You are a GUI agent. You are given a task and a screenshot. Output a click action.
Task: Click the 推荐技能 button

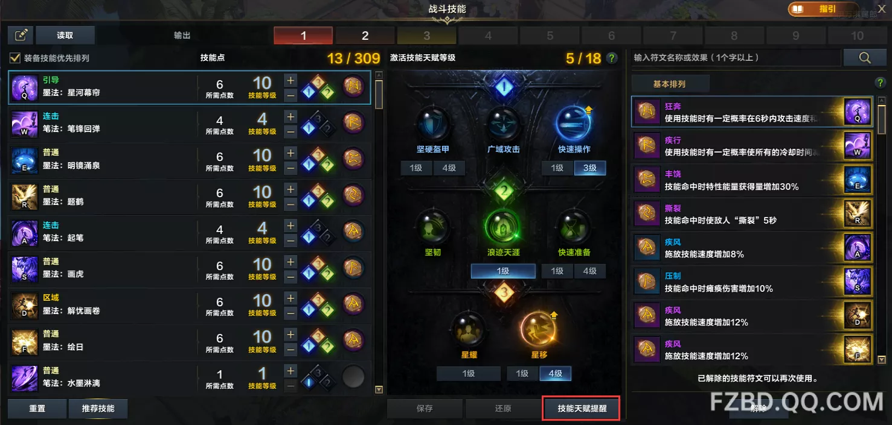point(98,408)
